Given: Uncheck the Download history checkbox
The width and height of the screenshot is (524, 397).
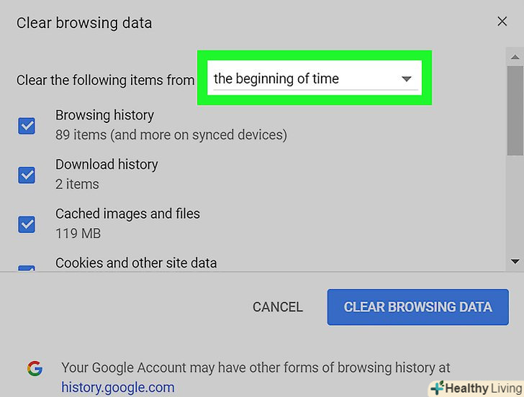Looking at the screenshot, I should click(x=27, y=175).
